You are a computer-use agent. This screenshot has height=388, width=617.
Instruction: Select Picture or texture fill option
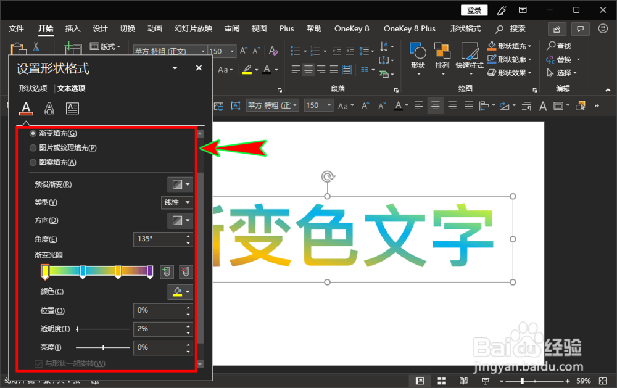(x=33, y=148)
